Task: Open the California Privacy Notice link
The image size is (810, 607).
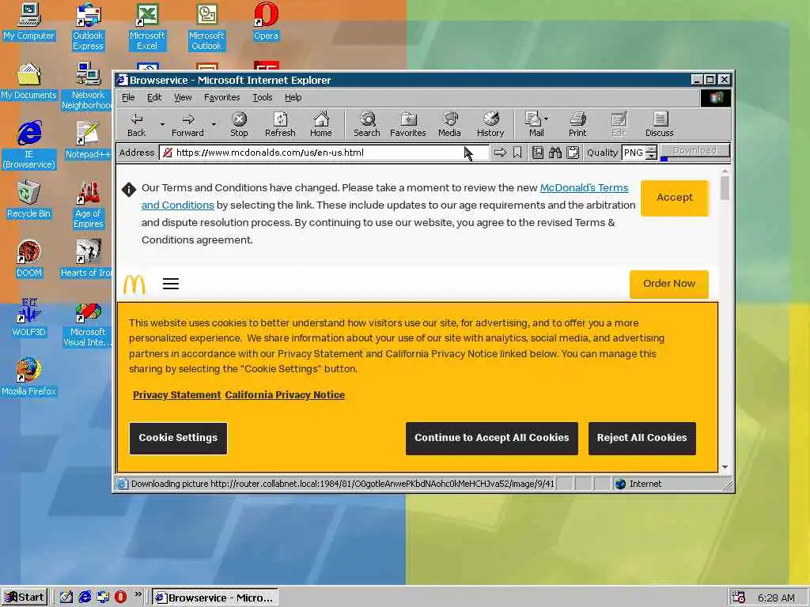Action: click(285, 395)
